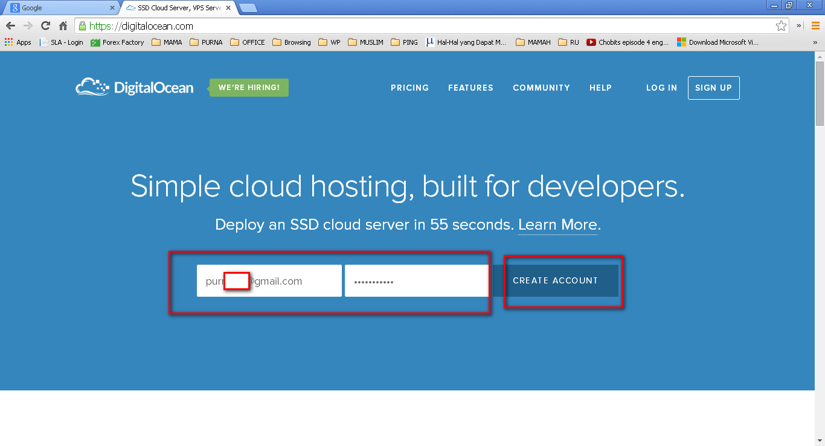Click the SIGN UP button
Viewport: 825px width, 446px height.
pyautogui.click(x=713, y=88)
